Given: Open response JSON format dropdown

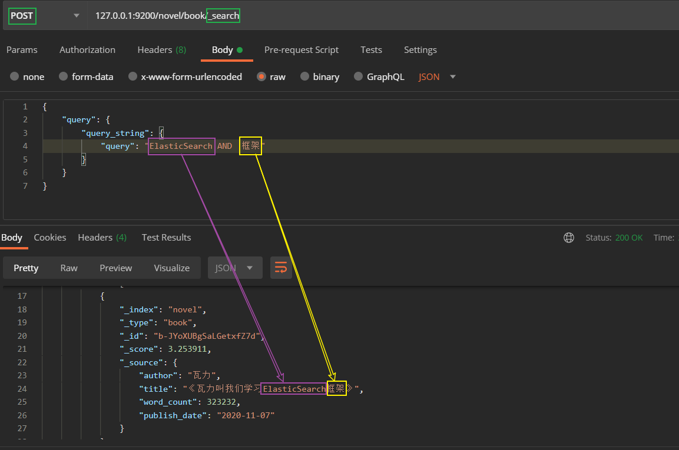Looking at the screenshot, I should pos(234,268).
